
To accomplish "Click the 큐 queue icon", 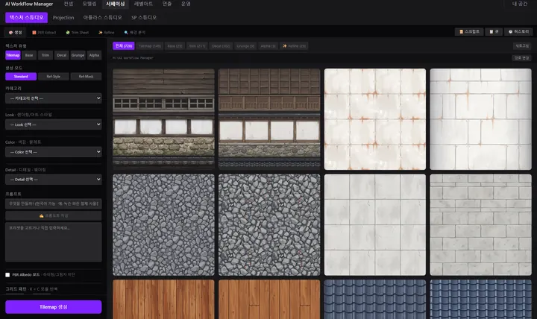I will [x=491, y=31].
